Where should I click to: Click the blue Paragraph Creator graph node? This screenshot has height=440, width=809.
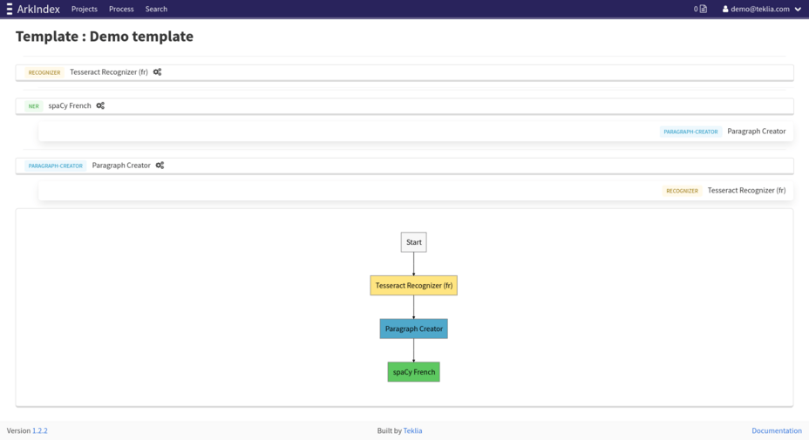coord(413,328)
